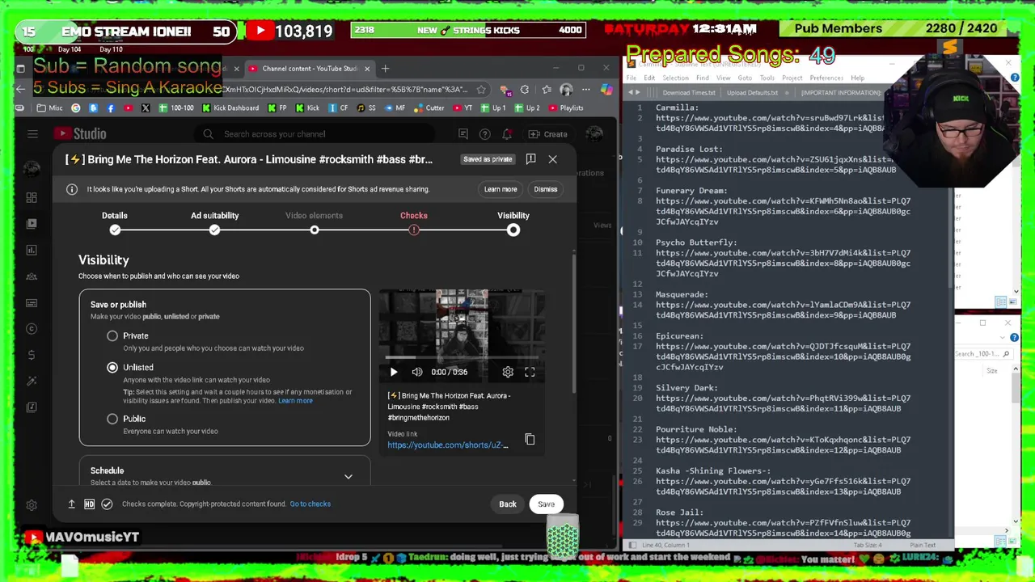
Task: Mute the video preview volume
Action: (x=417, y=372)
